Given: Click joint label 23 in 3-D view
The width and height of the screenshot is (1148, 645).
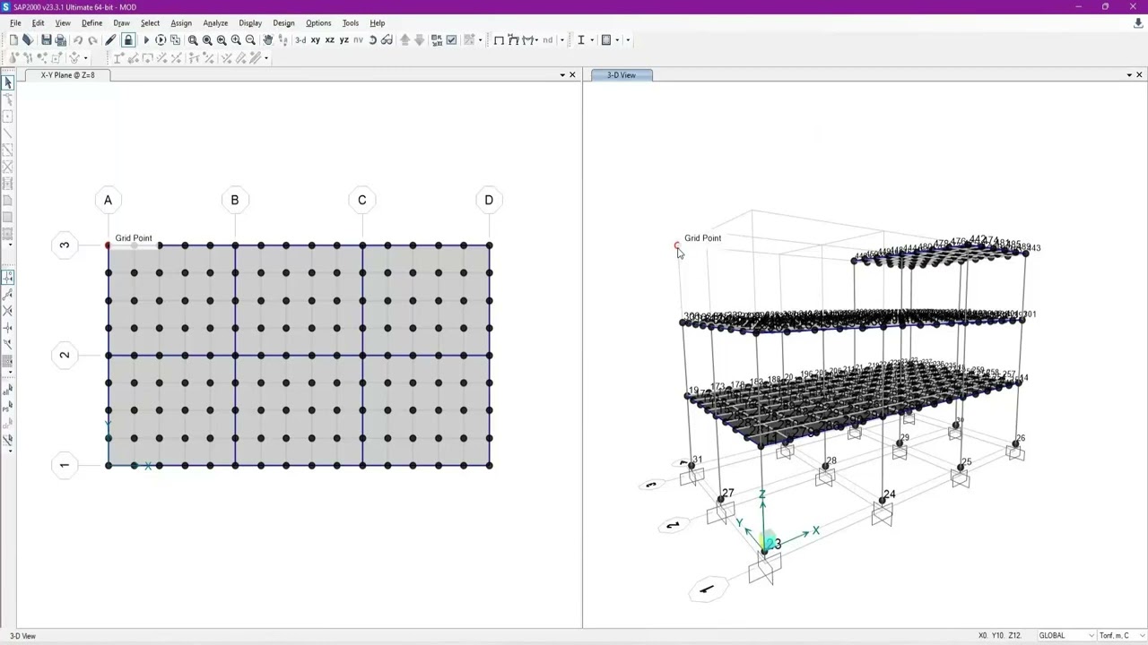Looking at the screenshot, I should (774, 544).
